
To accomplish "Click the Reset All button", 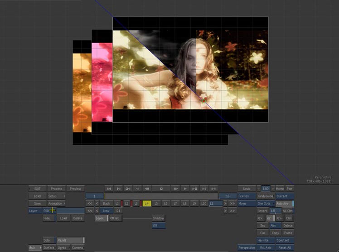I will (x=285, y=247).
